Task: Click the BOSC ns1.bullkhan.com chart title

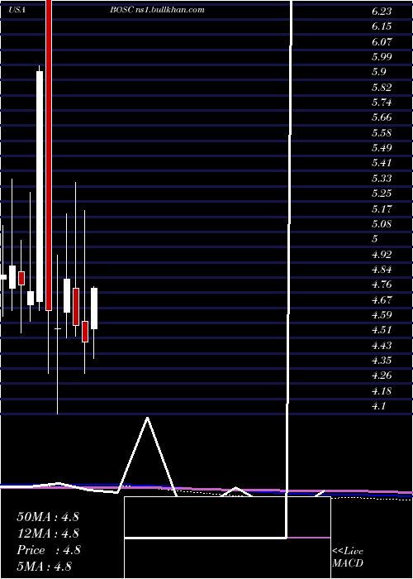Action: tap(157, 10)
